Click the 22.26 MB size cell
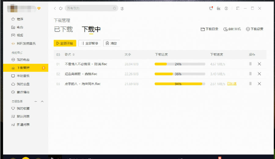 click(x=131, y=74)
